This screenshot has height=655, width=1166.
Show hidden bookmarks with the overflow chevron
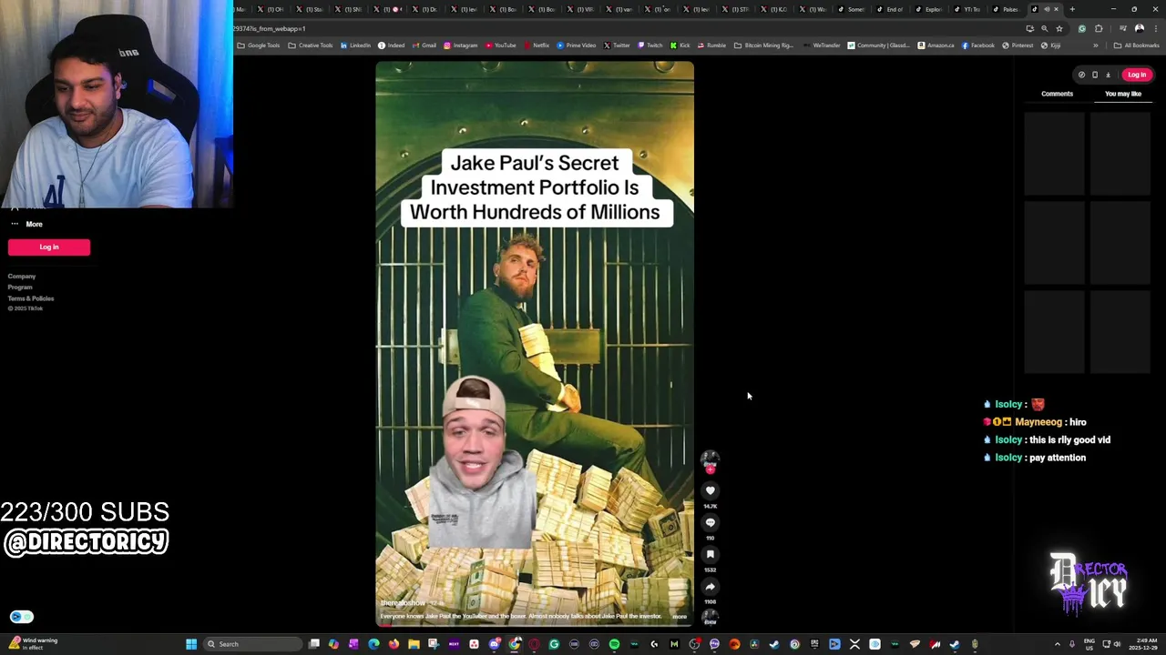click(1096, 45)
